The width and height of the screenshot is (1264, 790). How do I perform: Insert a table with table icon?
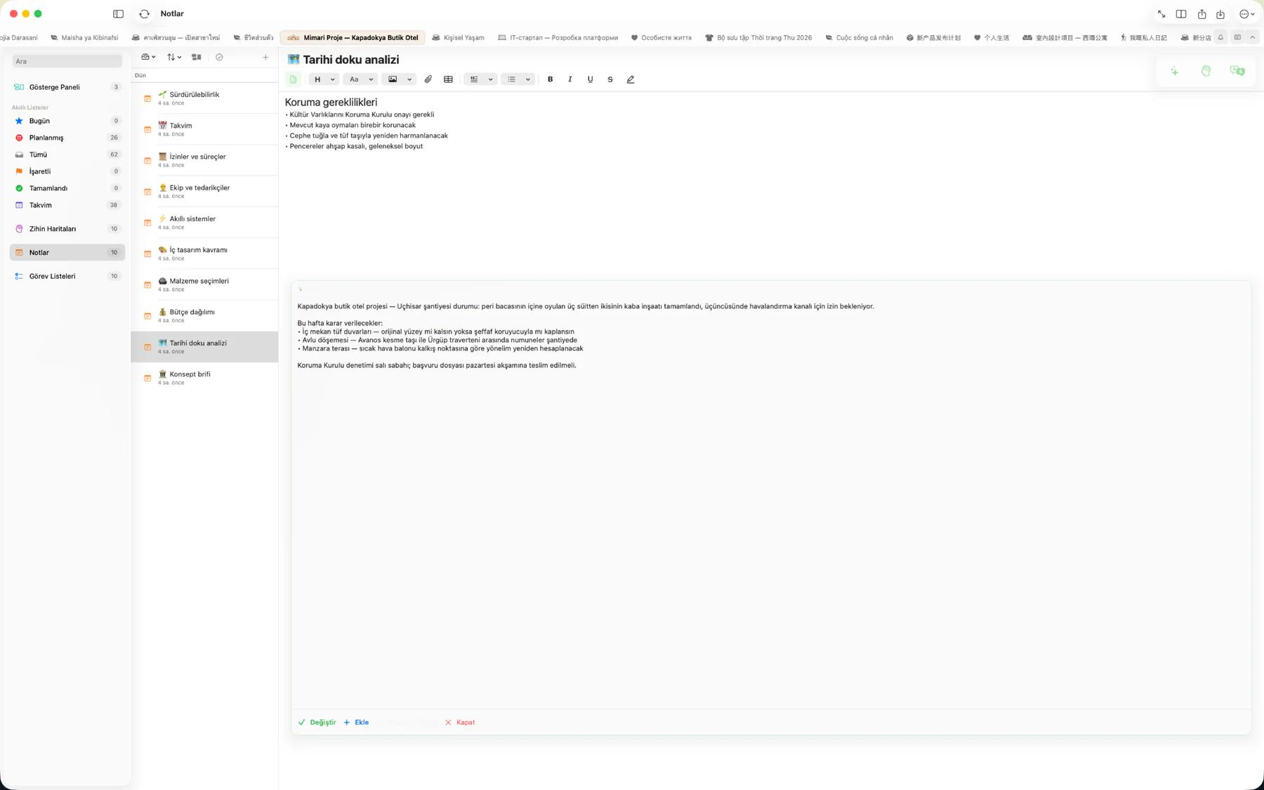(x=448, y=79)
